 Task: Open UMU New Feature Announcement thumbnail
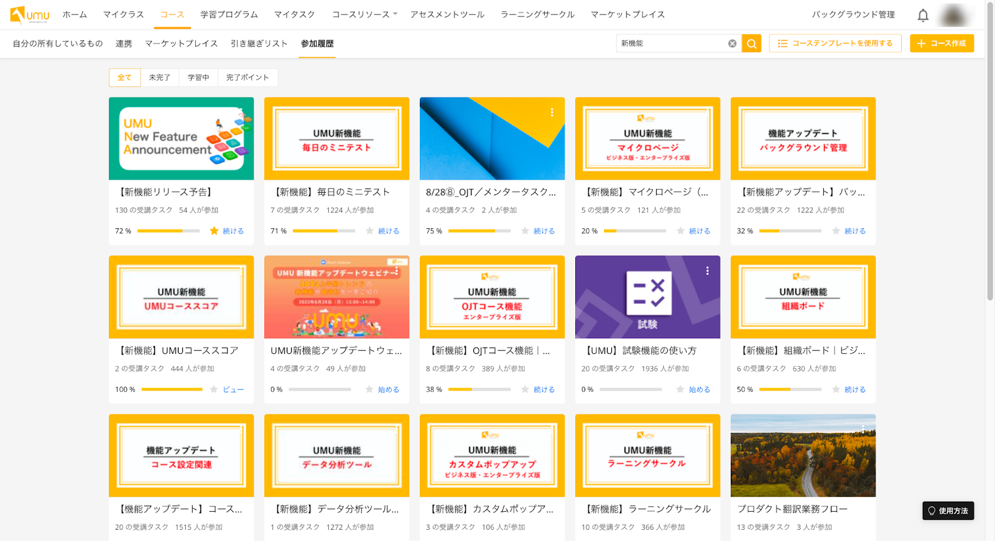[181, 139]
